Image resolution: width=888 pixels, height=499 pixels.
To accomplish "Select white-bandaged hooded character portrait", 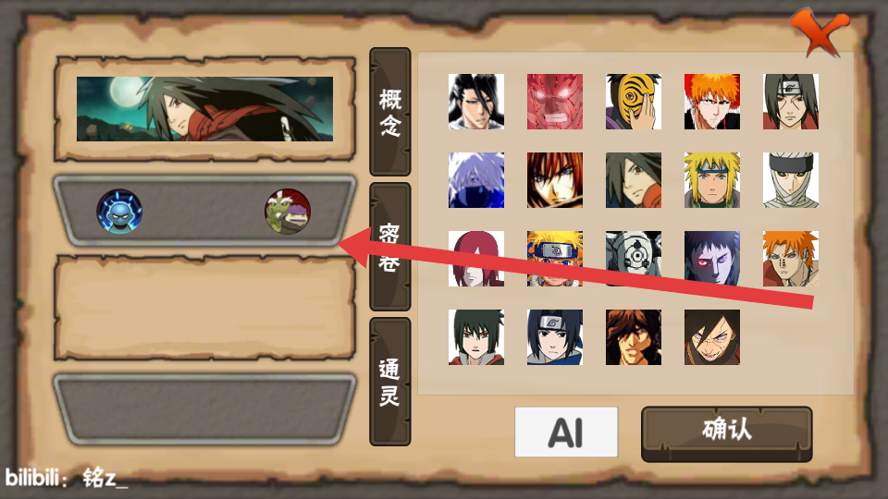I will pyautogui.click(x=791, y=180).
